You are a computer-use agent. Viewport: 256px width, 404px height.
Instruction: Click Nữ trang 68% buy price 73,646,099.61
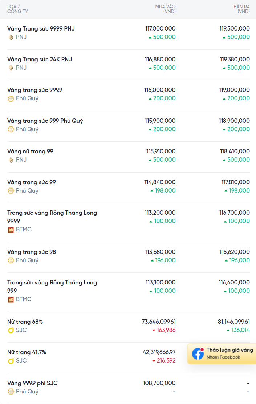click(x=159, y=322)
